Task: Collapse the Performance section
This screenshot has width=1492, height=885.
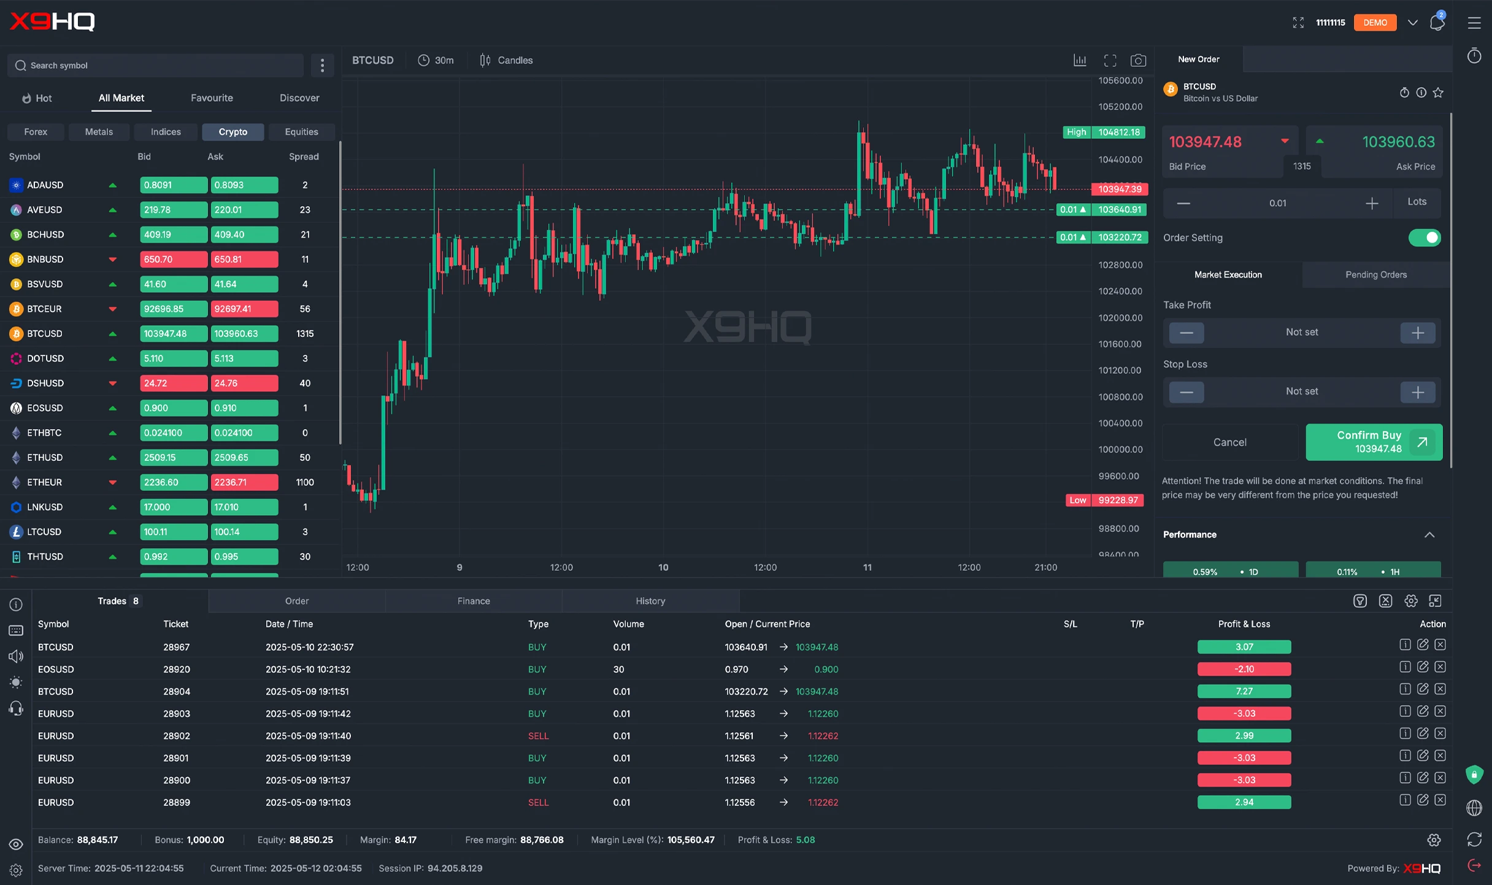Action: [x=1429, y=535]
